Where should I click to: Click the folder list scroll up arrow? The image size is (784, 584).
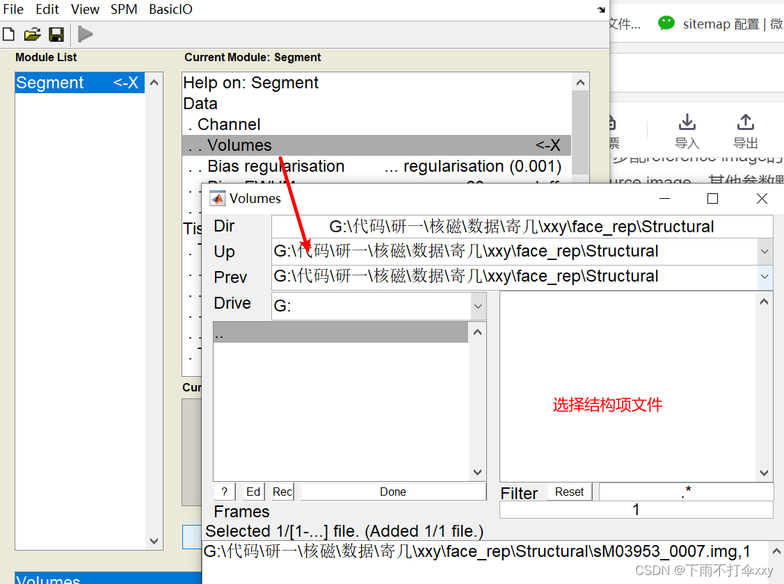(x=477, y=332)
